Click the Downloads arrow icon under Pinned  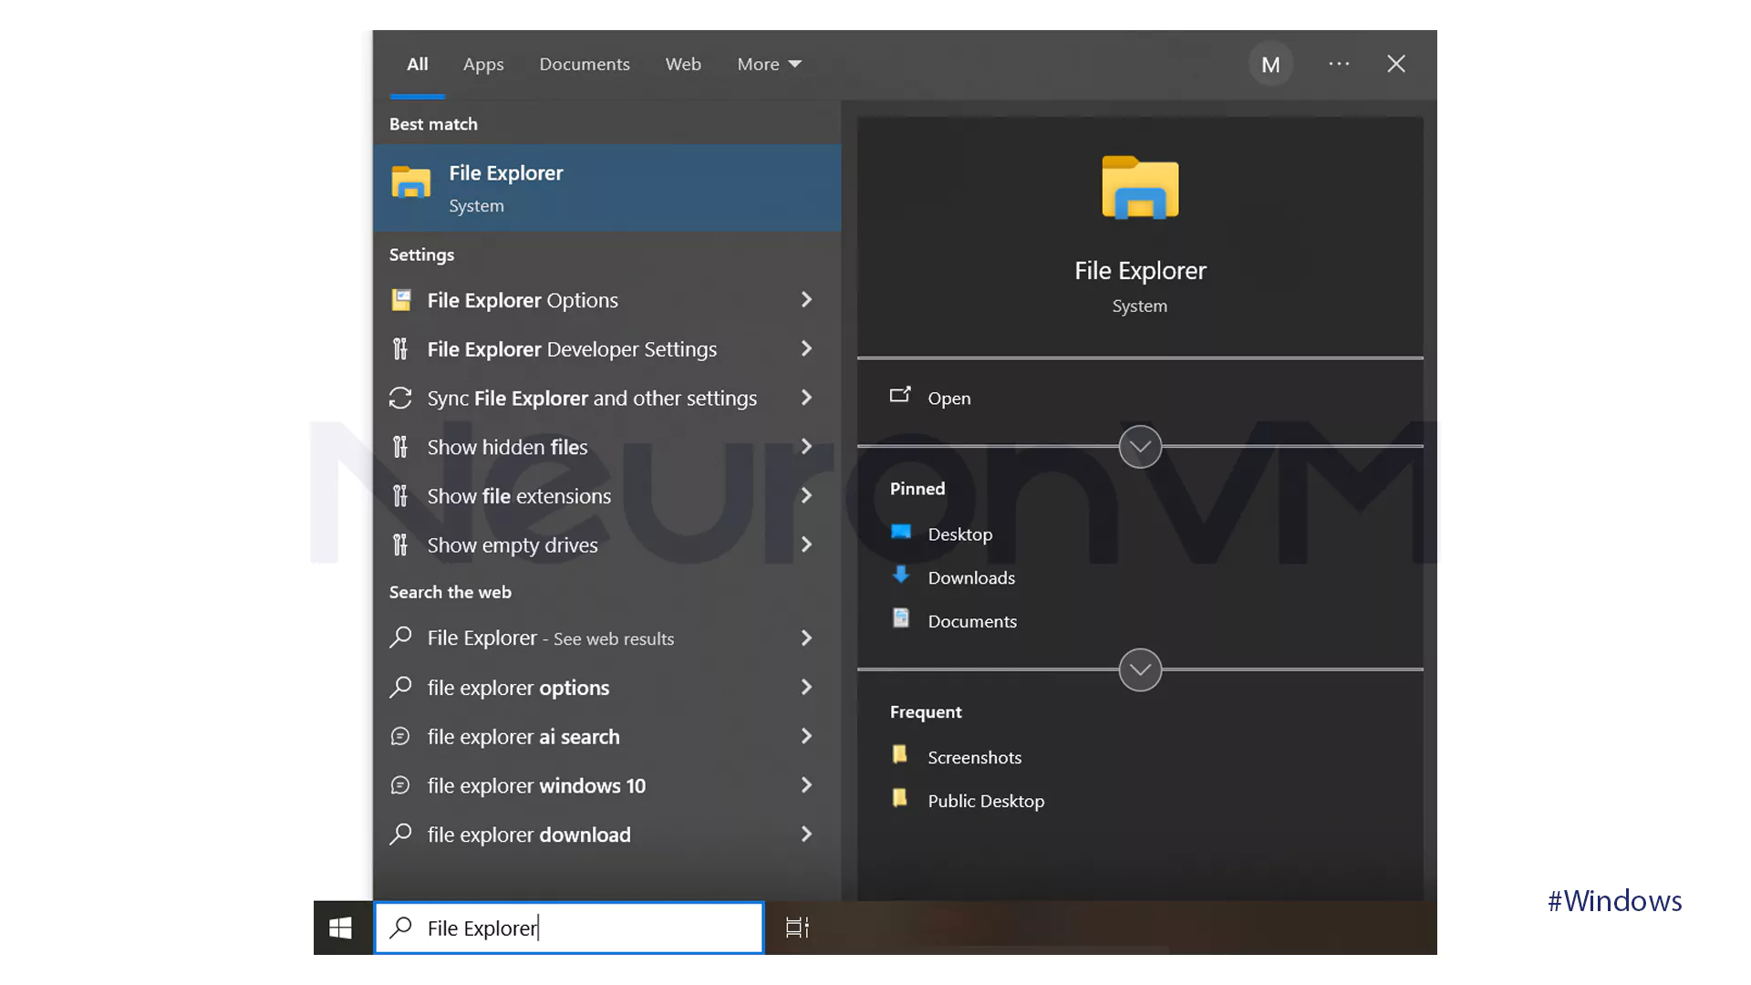pos(901,575)
